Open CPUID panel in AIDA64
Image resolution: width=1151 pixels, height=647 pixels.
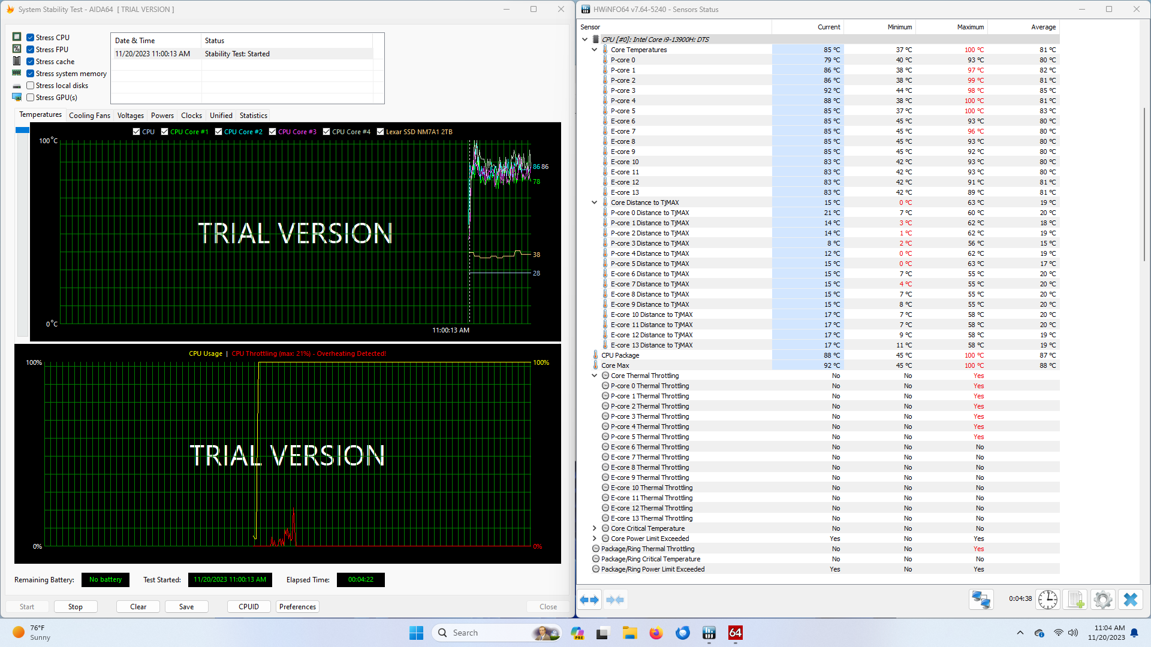click(249, 607)
